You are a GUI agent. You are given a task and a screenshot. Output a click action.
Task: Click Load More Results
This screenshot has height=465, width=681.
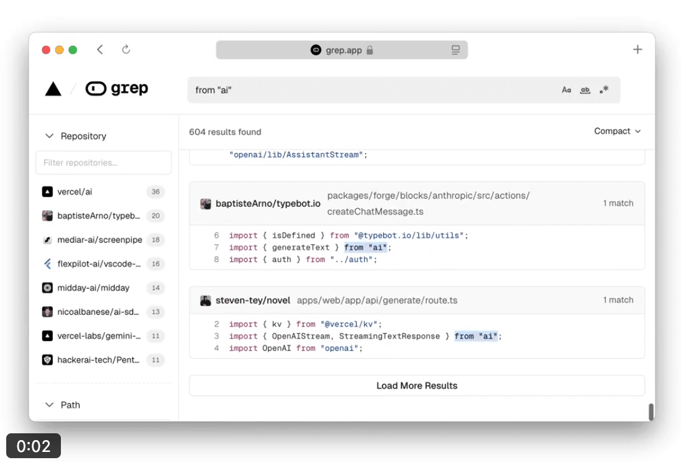(x=417, y=385)
